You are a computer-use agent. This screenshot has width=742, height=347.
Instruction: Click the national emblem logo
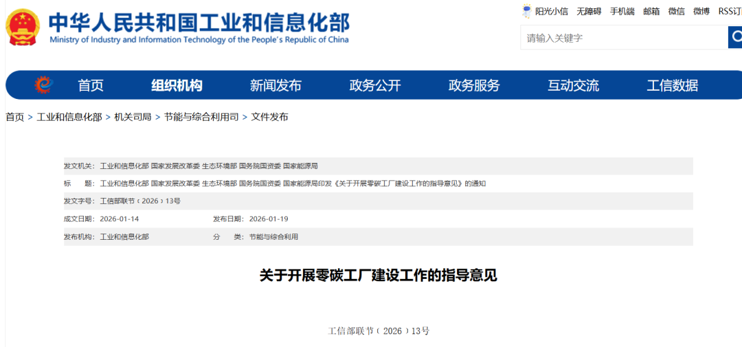(23, 27)
